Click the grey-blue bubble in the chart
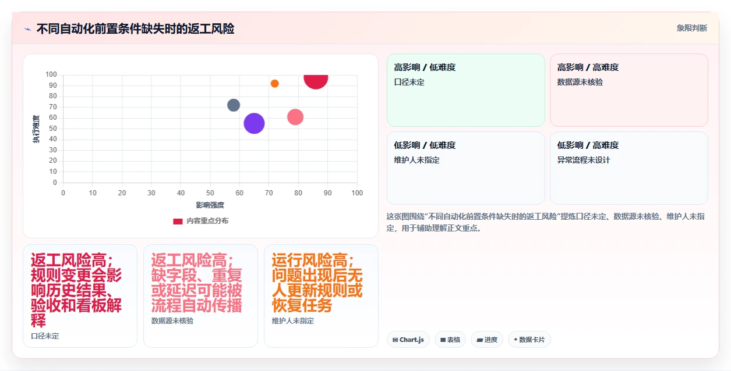Screen dimensions: 731x371 coord(234,105)
